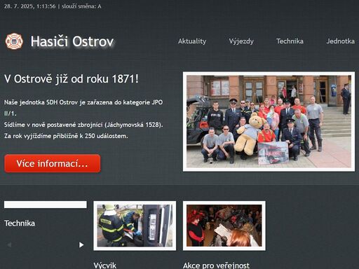The image size is (359, 269).
Task: Click the line about 250 událostem
Action: click(66, 136)
